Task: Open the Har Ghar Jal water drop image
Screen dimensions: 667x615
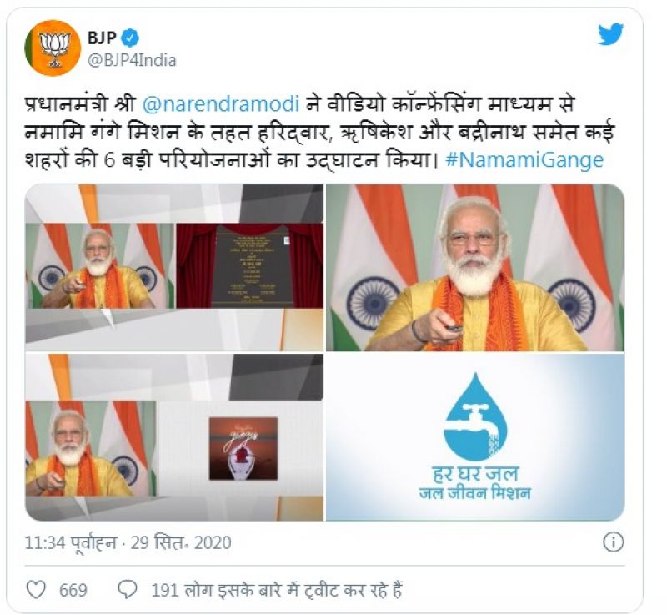Action: [475, 437]
